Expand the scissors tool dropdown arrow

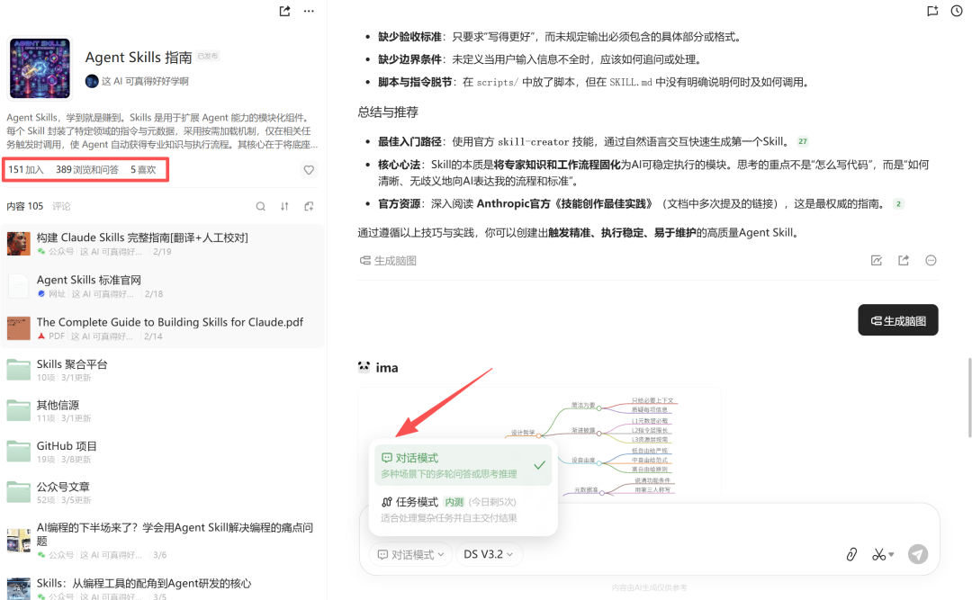point(890,555)
